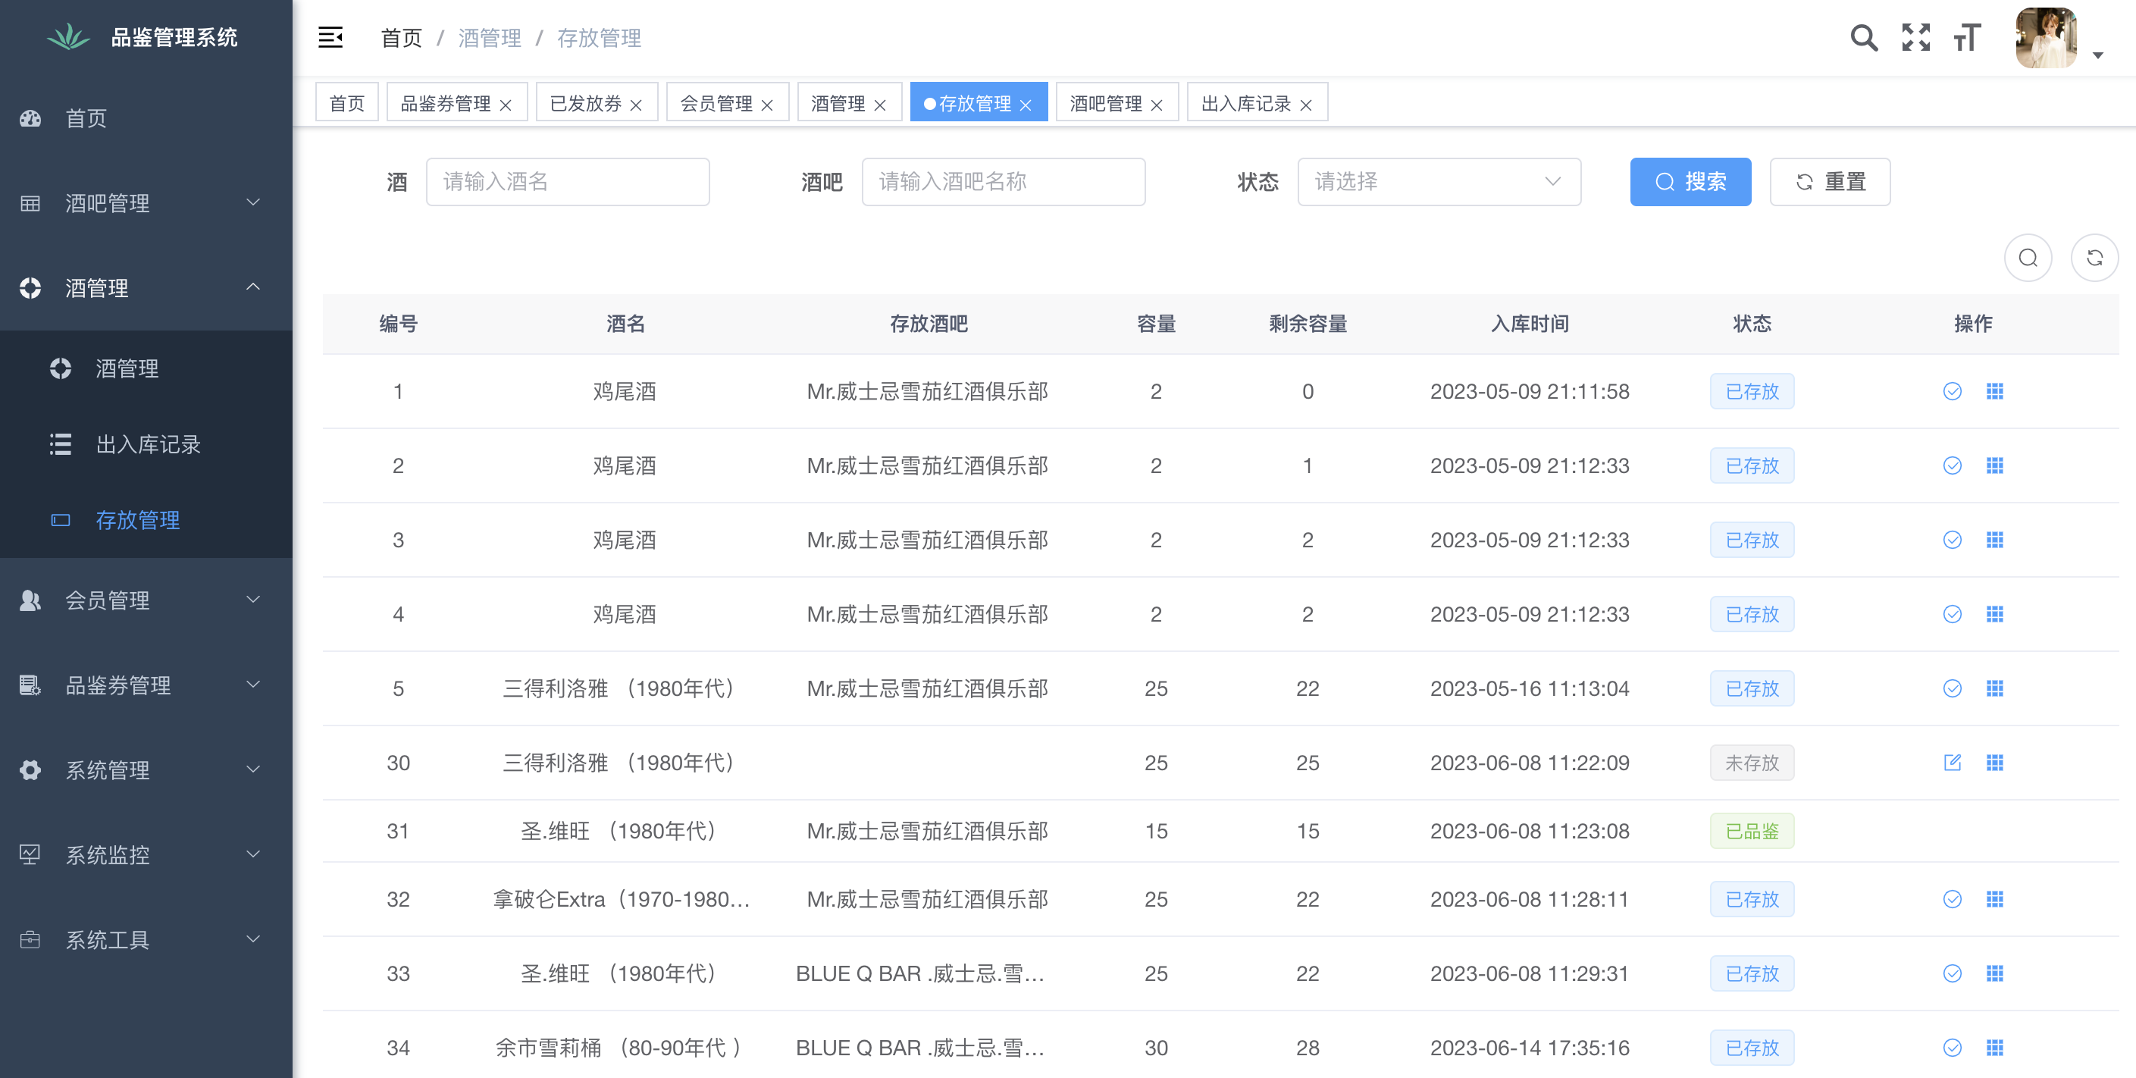This screenshot has height=1078, width=2136.
Task: Click the check-circle icon in row 3
Action: [x=1953, y=541]
